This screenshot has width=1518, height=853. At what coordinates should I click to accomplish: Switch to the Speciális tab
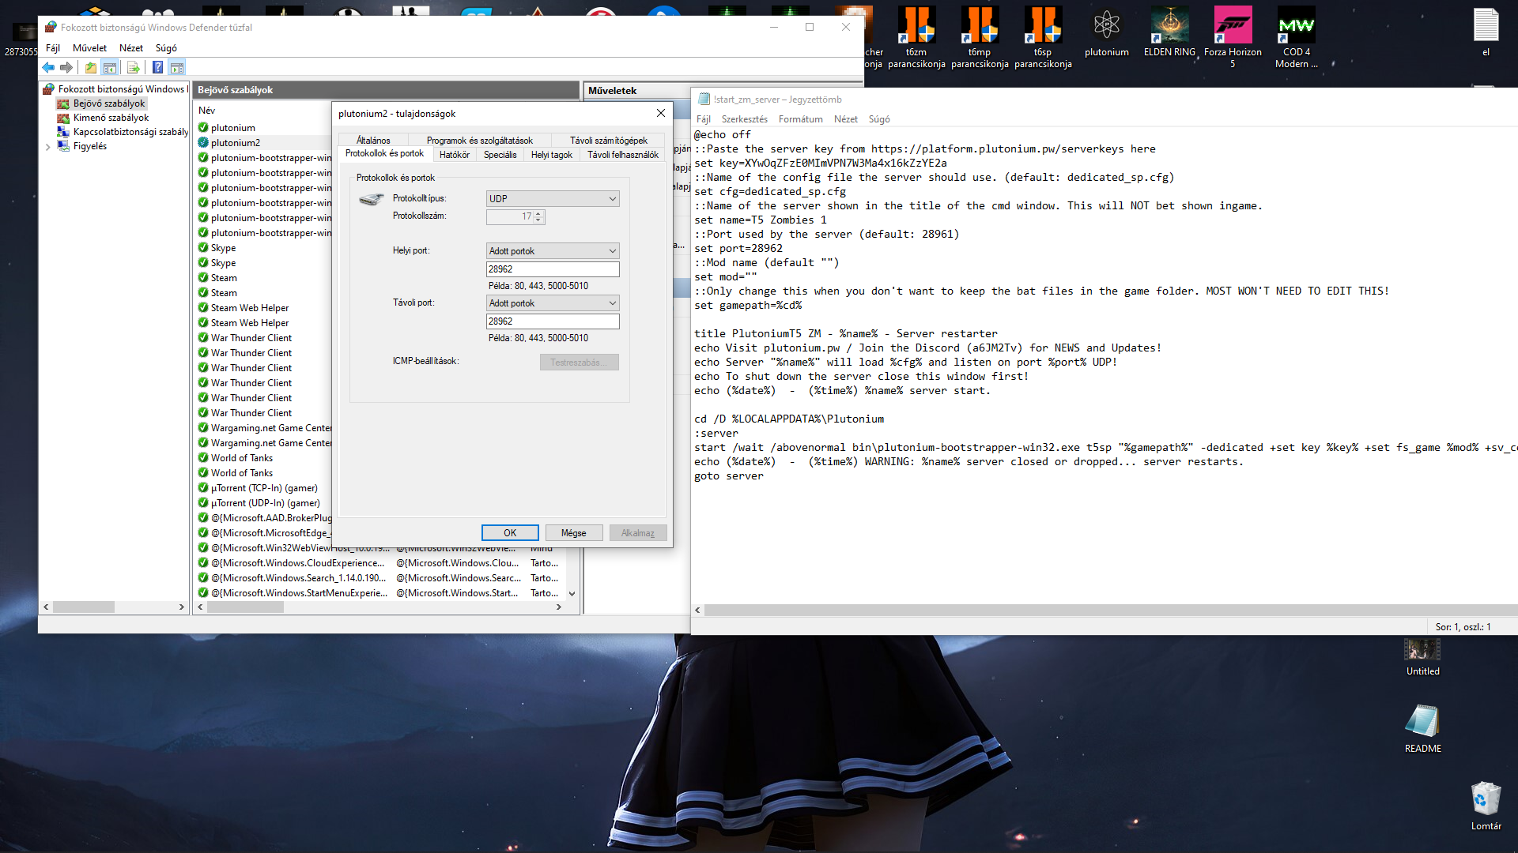point(500,155)
